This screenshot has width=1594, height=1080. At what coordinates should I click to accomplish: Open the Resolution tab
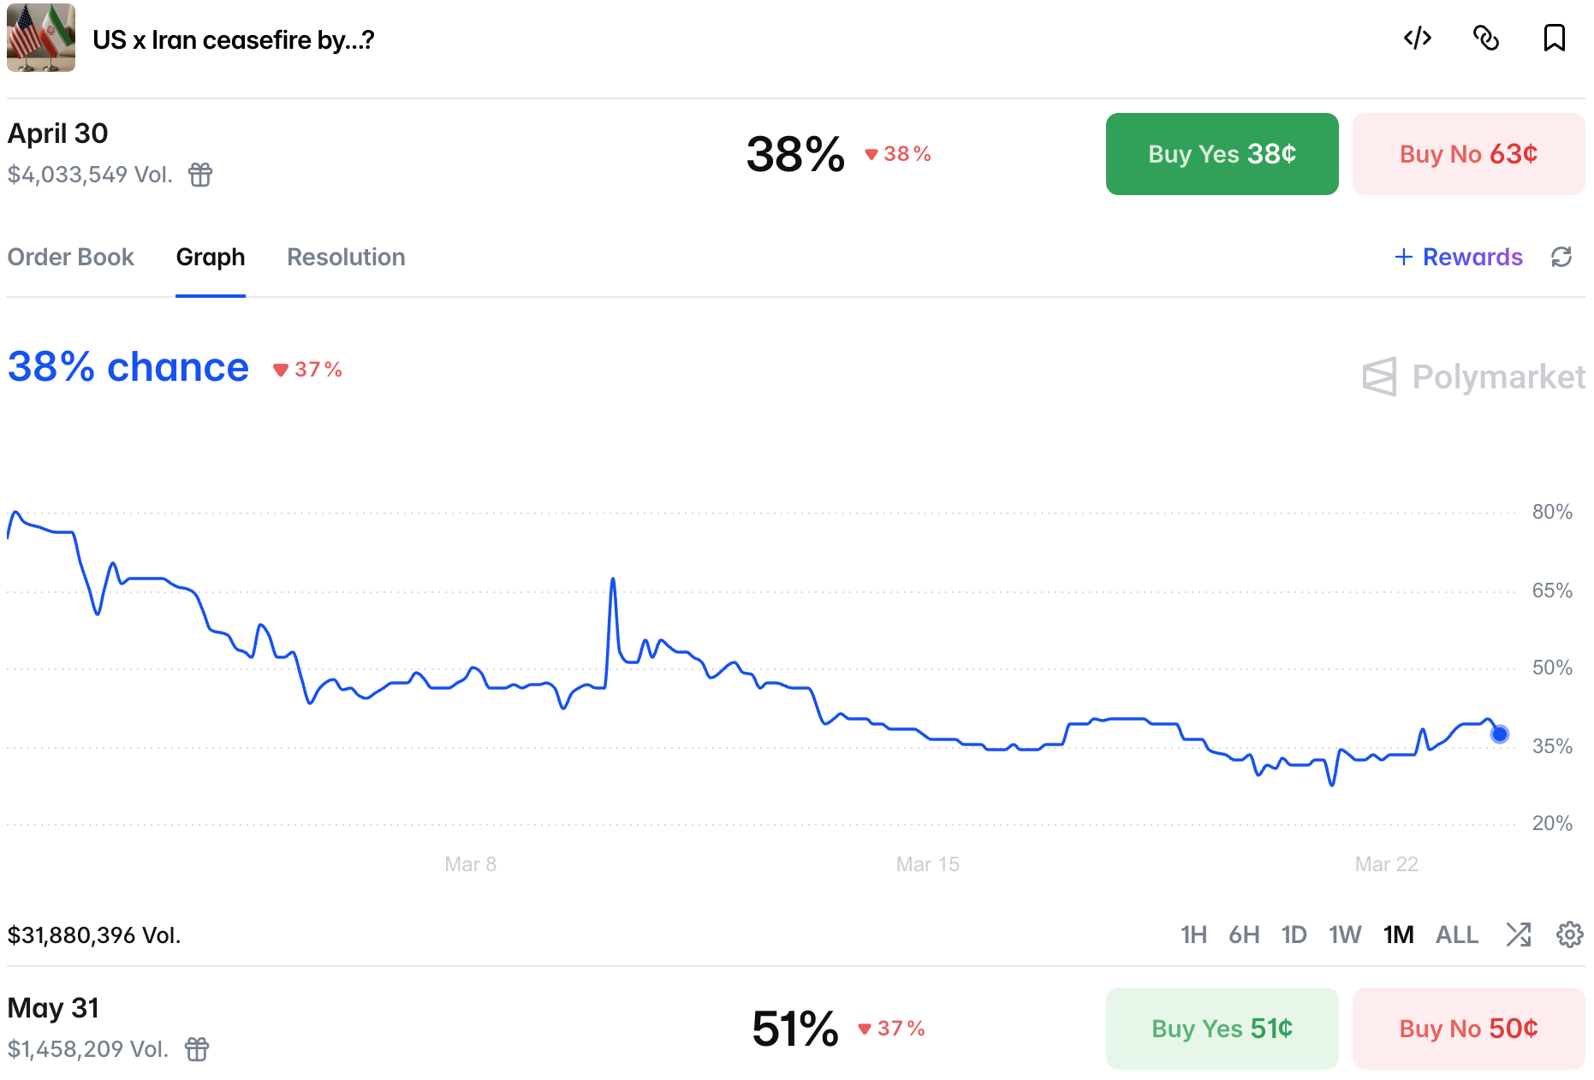346,257
